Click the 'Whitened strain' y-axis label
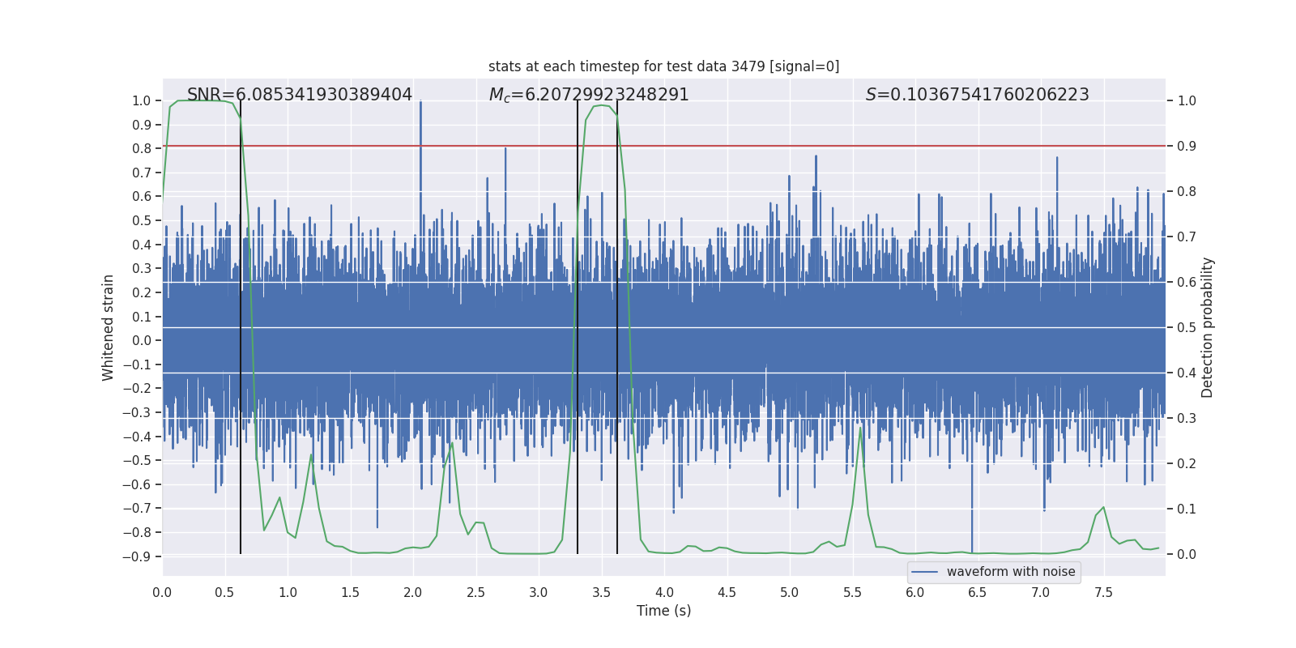The width and height of the screenshot is (1296, 648). [x=108, y=327]
